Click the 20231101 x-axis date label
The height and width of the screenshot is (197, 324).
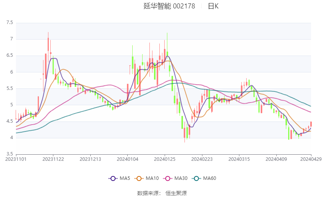click(16, 159)
